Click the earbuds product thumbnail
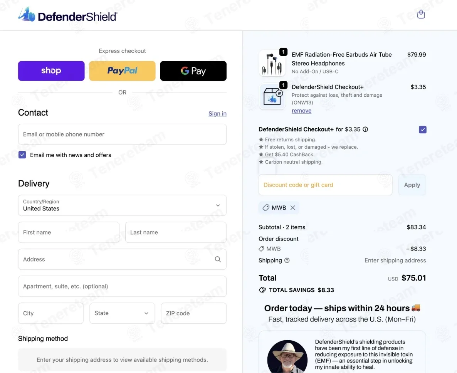The image size is (457, 373). coord(272,63)
